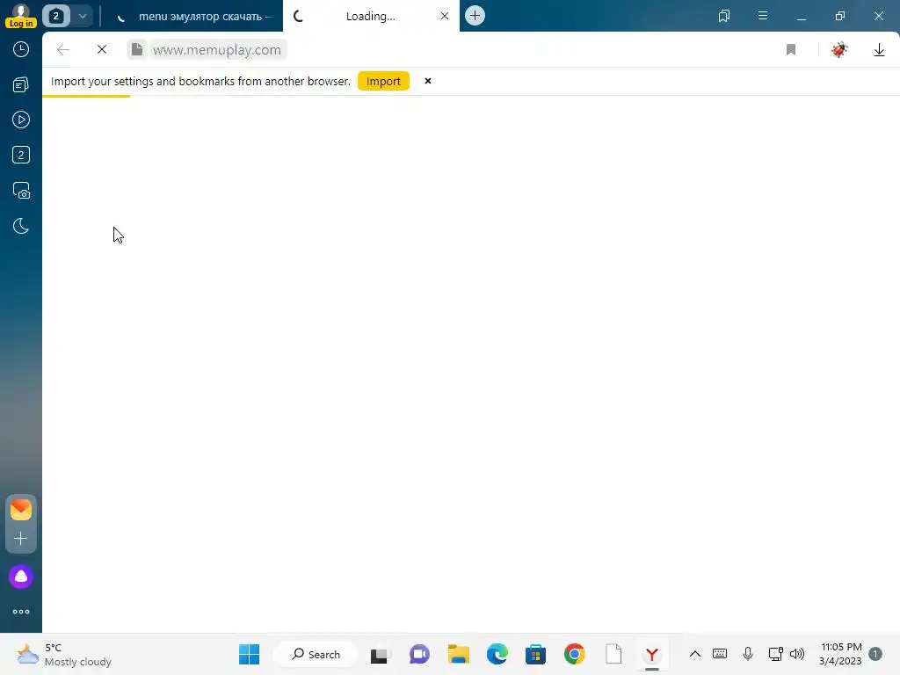This screenshot has height=675, width=900.
Task: Open network settings tray icon
Action: [x=775, y=654]
